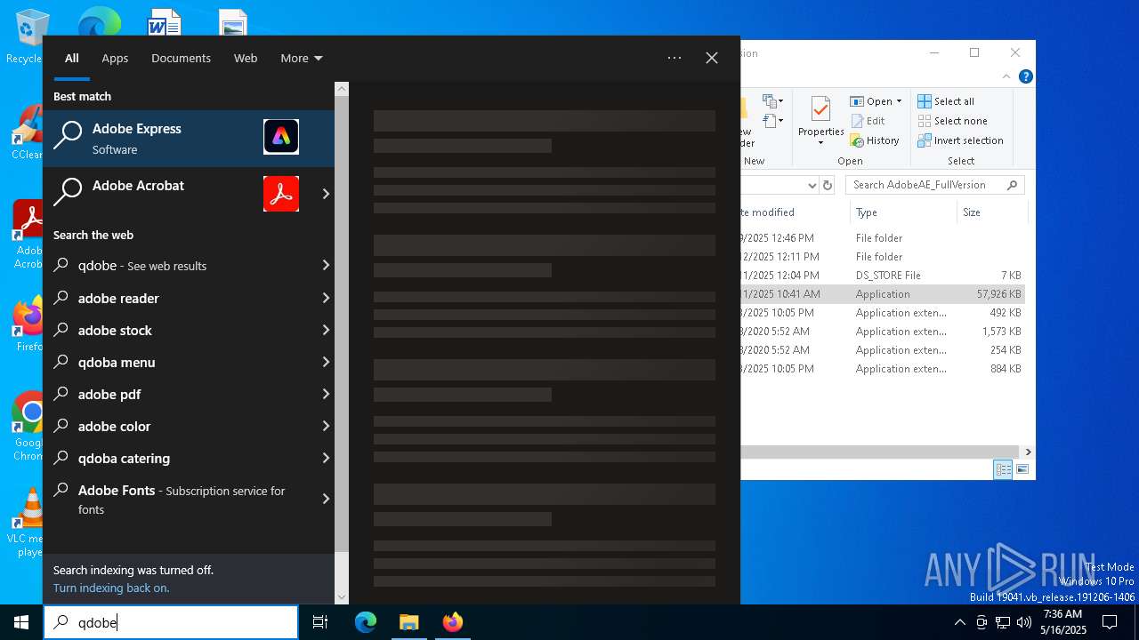This screenshot has height=640, width=1139.
Task: Open Explorer help question mark icon
Action: 1025,76
